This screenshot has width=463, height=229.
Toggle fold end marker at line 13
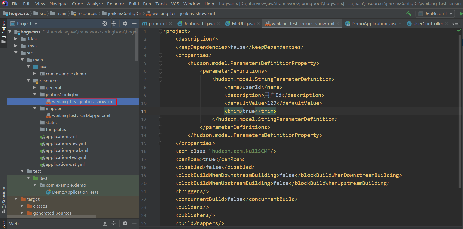pos(160,127)
